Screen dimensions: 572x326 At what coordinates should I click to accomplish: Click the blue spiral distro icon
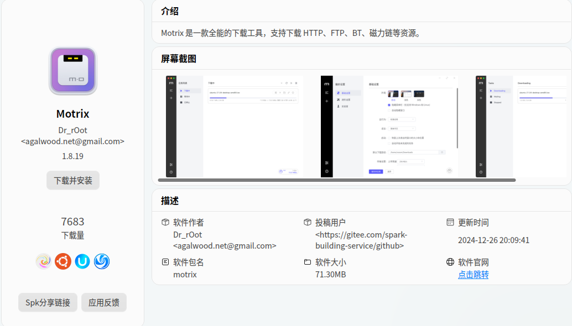[101, 261]
